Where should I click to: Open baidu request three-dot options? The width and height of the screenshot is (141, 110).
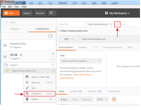click(x=53, y=70)
